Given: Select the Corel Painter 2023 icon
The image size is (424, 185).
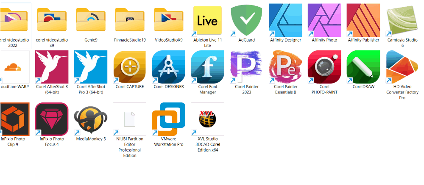Looking at the screenshot, I should click(246, 67).
